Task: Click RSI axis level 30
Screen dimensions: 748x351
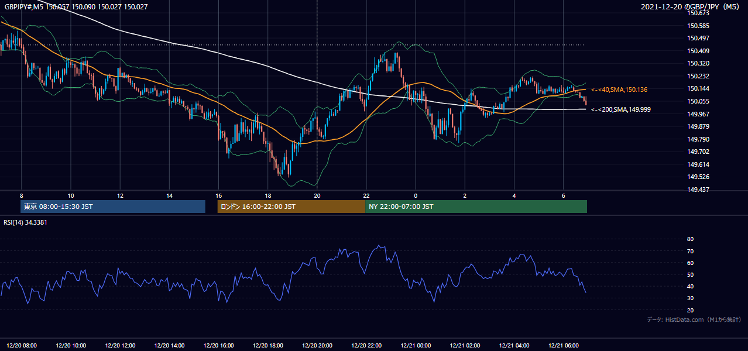Action: tap(690, 298)
